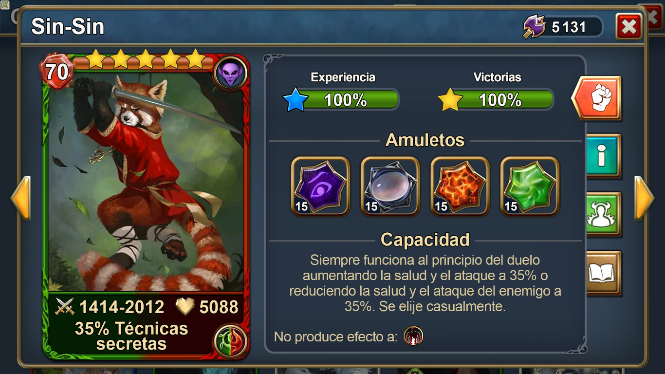
Task: Click the purple axe currency icon
Action: (x=535, y=26)
